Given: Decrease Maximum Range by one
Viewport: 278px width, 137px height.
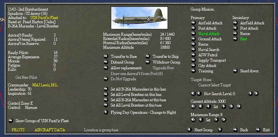Looking at the screenshot, I should (x=201, y=120).
